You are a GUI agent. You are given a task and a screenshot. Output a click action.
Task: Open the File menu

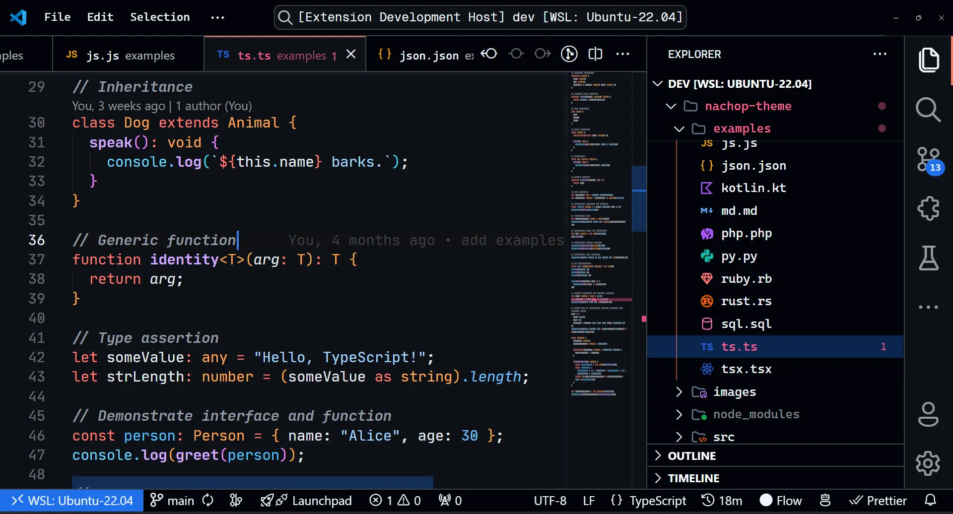(58, 17)
